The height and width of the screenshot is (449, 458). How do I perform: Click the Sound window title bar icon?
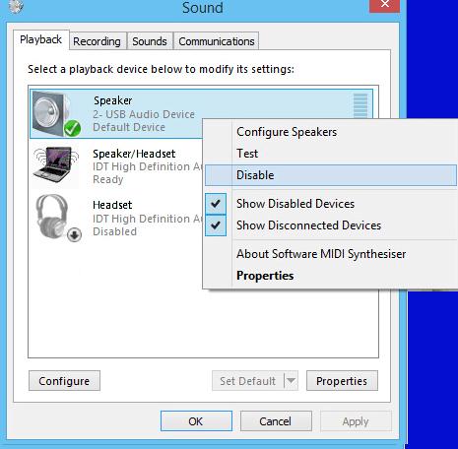pyautogui.click(x=15, y=7)
